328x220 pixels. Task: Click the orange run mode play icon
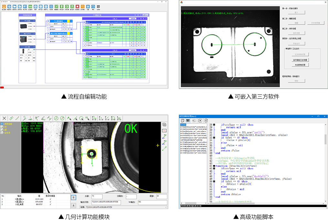[x=83, y=7]
